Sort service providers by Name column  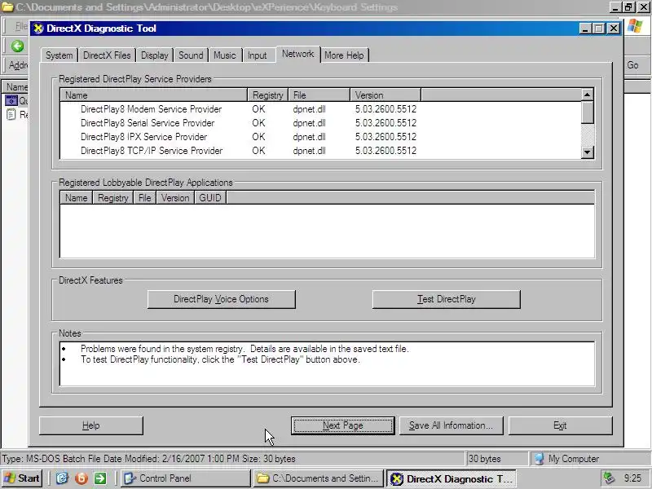pyautogui.click(x=154, y=95)
